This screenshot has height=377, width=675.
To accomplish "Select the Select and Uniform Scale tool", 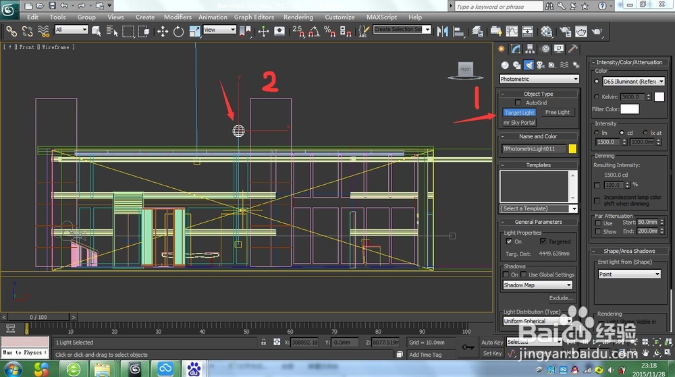I will point(194,32).
